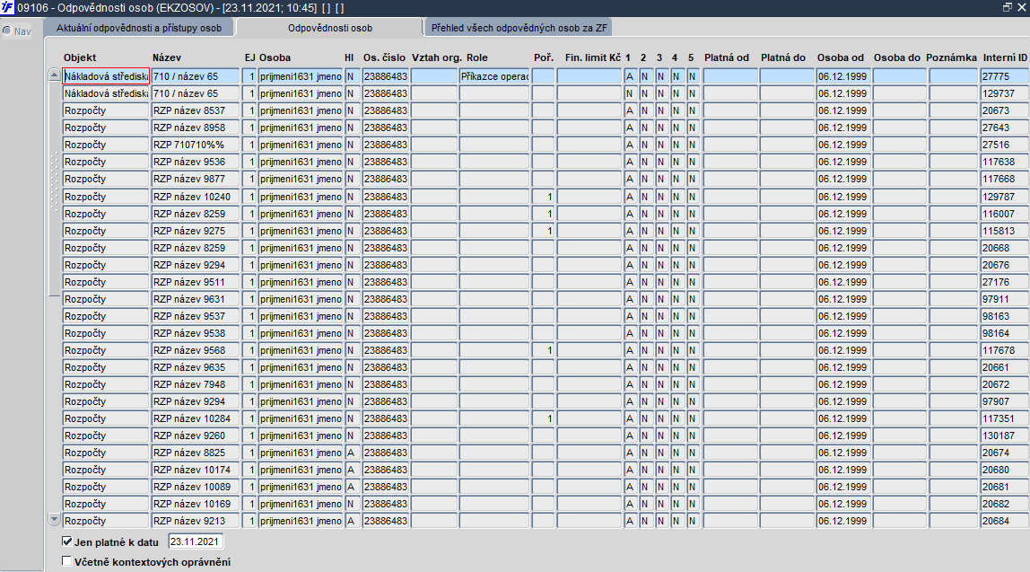Click the cell 'RZP 710710%%'
This screenshot has height=572, width=1030.
click(195, 145)
